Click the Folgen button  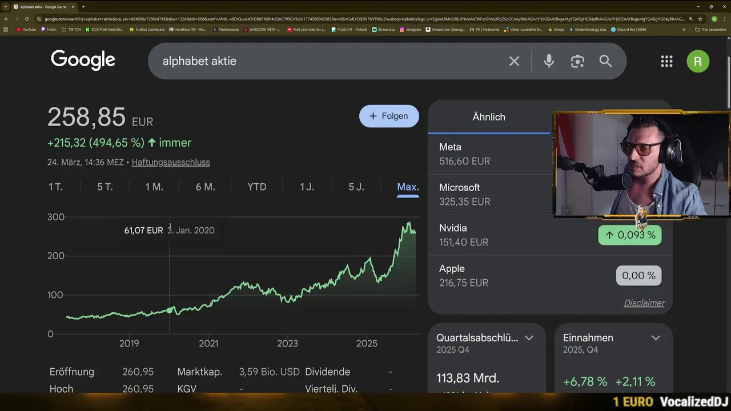click(389, 116)
